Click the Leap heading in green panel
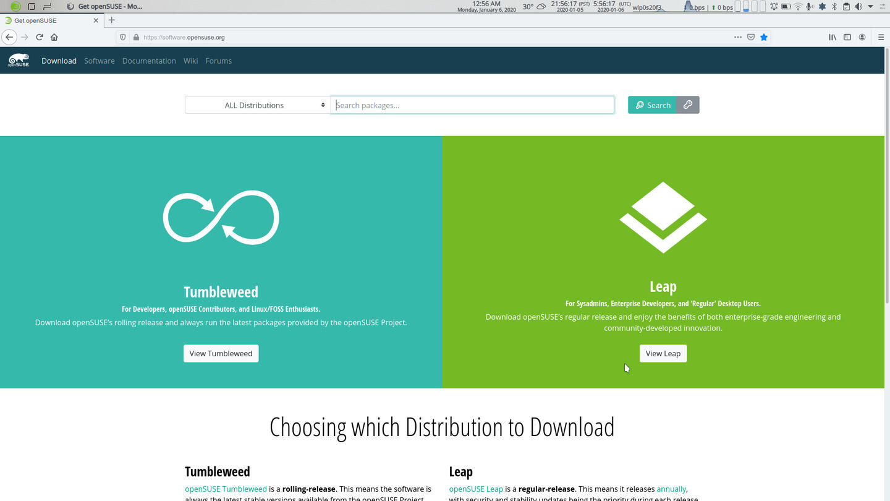Image resolution: width=890 pixels, height=501 pixels. coord(663,286)
